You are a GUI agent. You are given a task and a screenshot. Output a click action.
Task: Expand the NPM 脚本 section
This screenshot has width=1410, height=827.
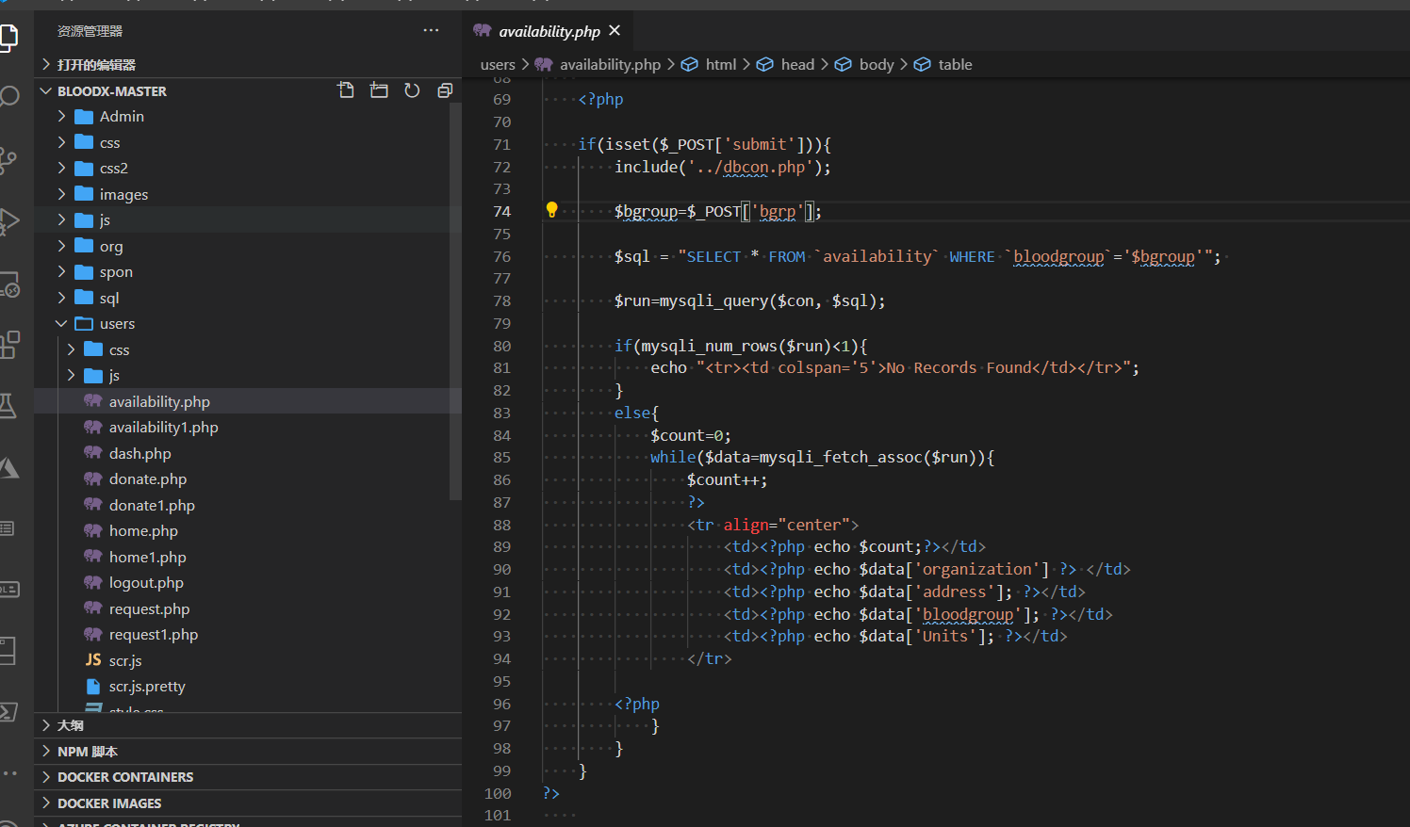coord(87,752)
